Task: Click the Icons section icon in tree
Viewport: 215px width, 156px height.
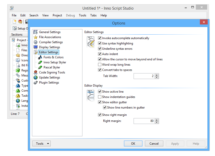Action: point(18,60)
